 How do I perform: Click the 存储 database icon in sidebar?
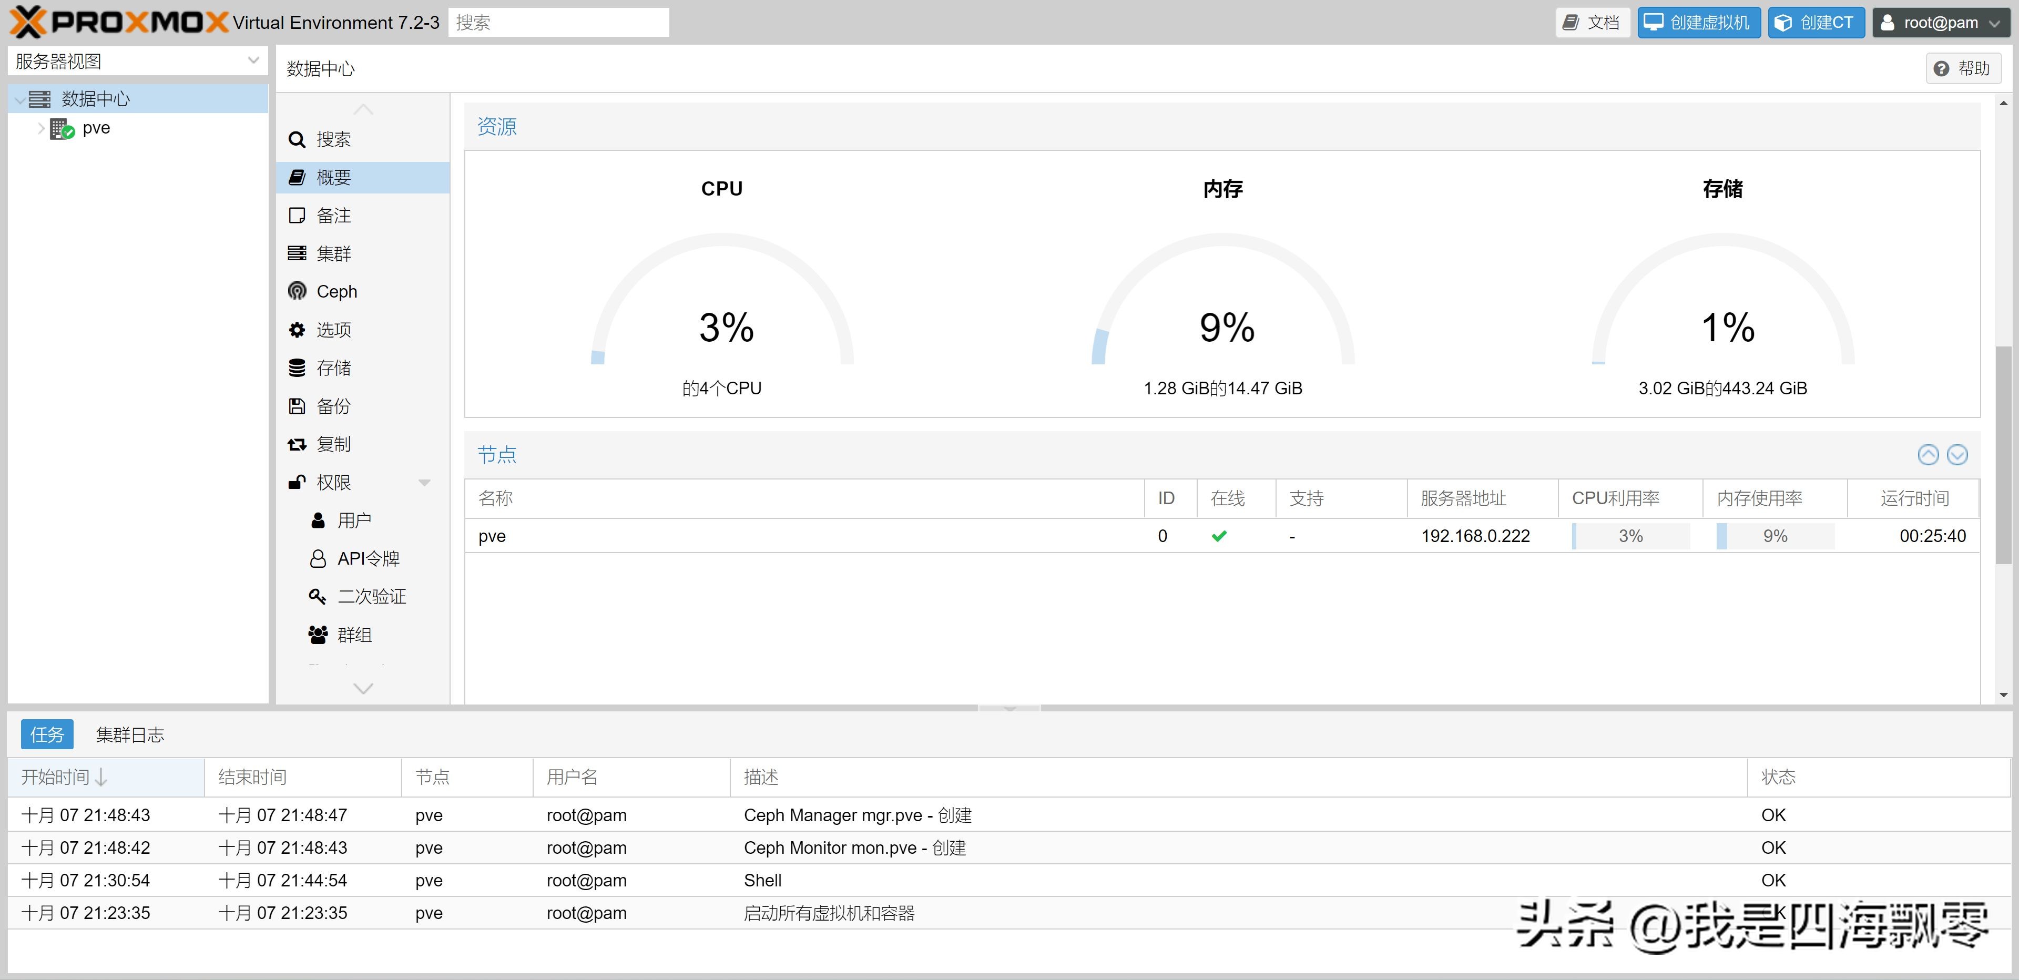tap(296, 367)
